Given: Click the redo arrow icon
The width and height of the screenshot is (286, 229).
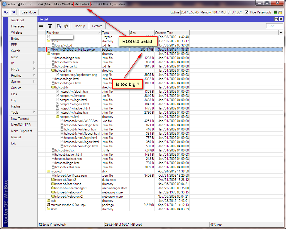Looking at the screenshot, I should (x=13, y=12).
